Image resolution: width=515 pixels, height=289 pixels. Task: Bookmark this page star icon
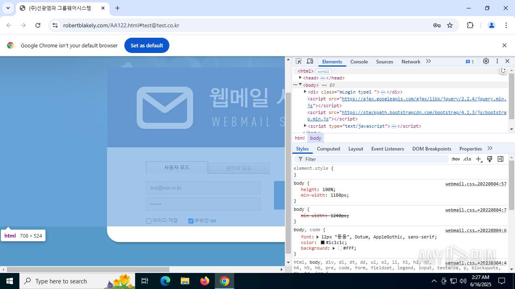coord(450,25)
